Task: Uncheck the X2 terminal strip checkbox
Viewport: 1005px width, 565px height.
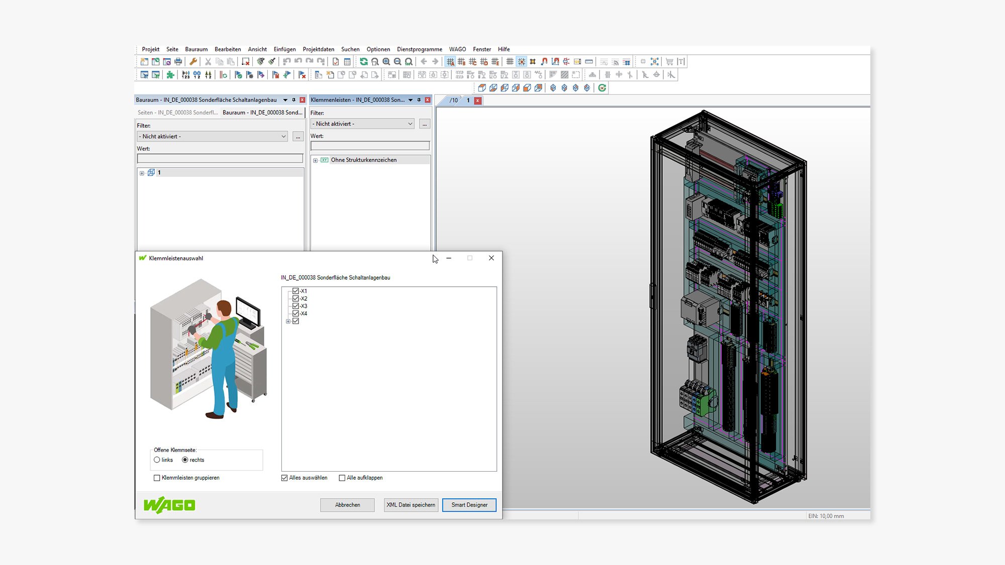Action: tap(295, 298)
